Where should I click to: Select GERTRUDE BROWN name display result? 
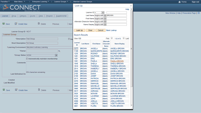pyautogui.click(x=119, y=89)
